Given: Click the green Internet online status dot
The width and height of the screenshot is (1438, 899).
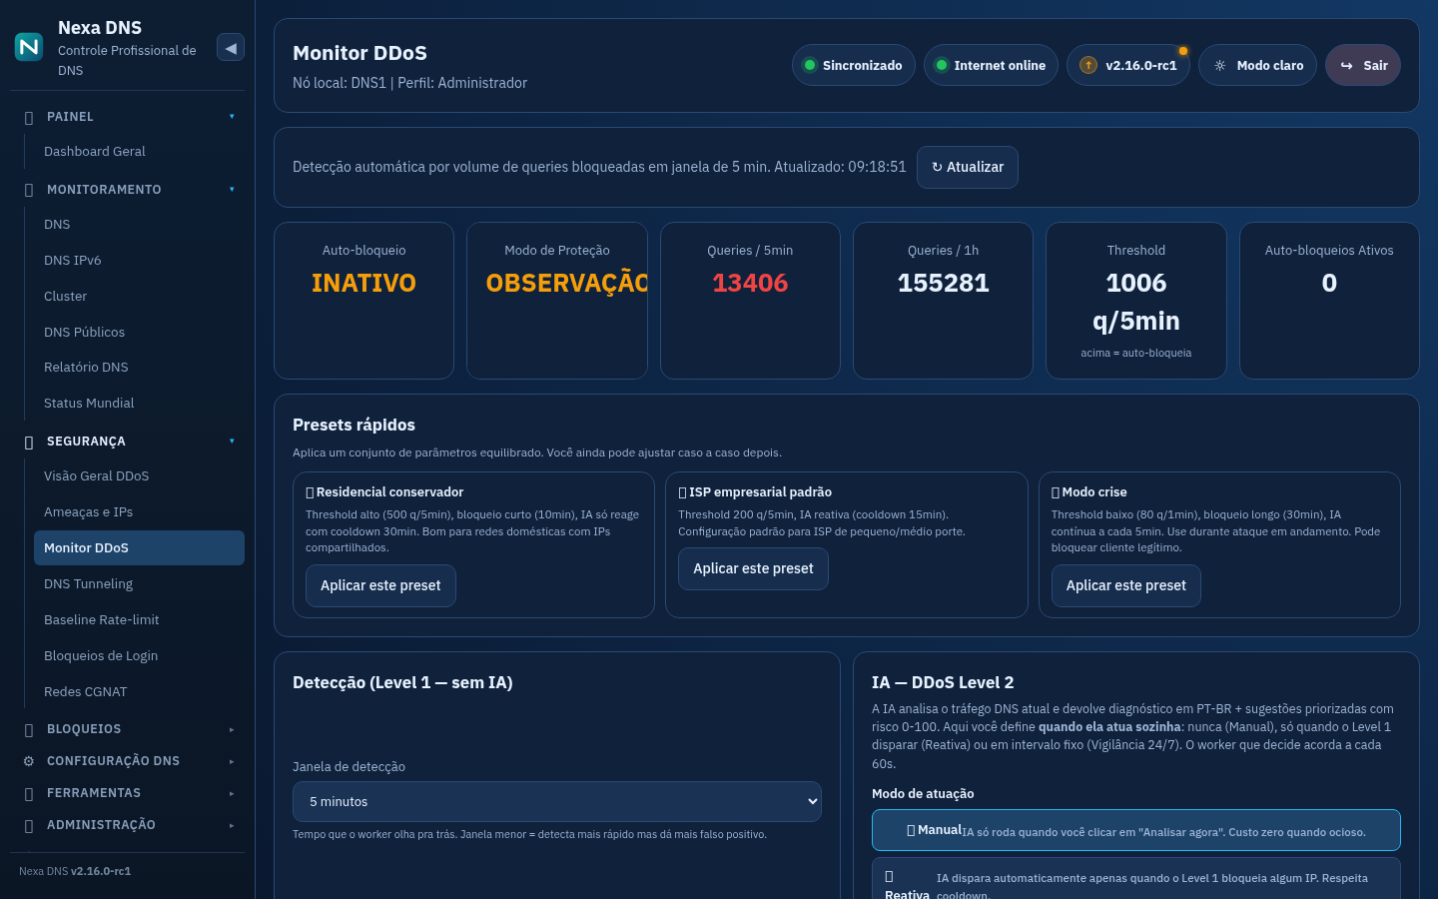Looking at the screenshot, I should [x=942, y=65].
